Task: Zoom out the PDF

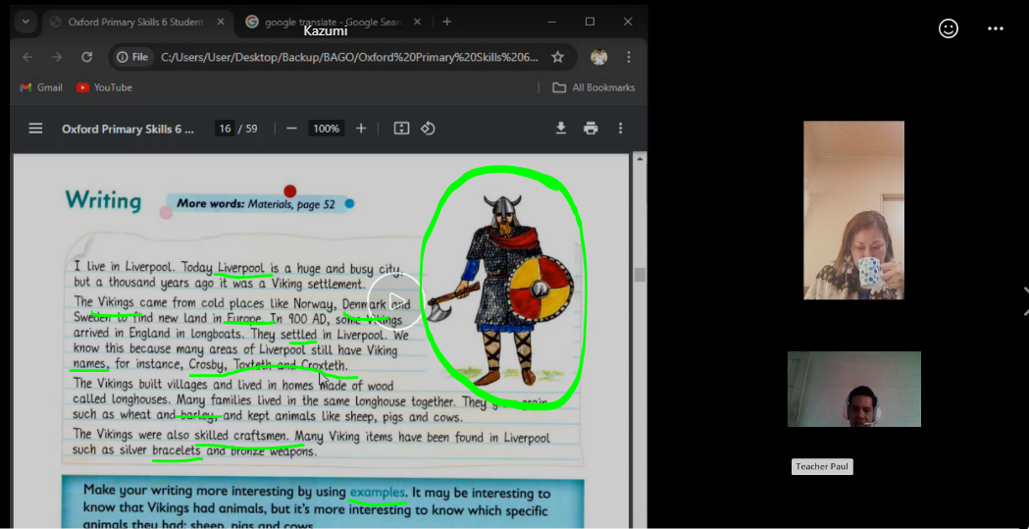Action: (292, 129)
